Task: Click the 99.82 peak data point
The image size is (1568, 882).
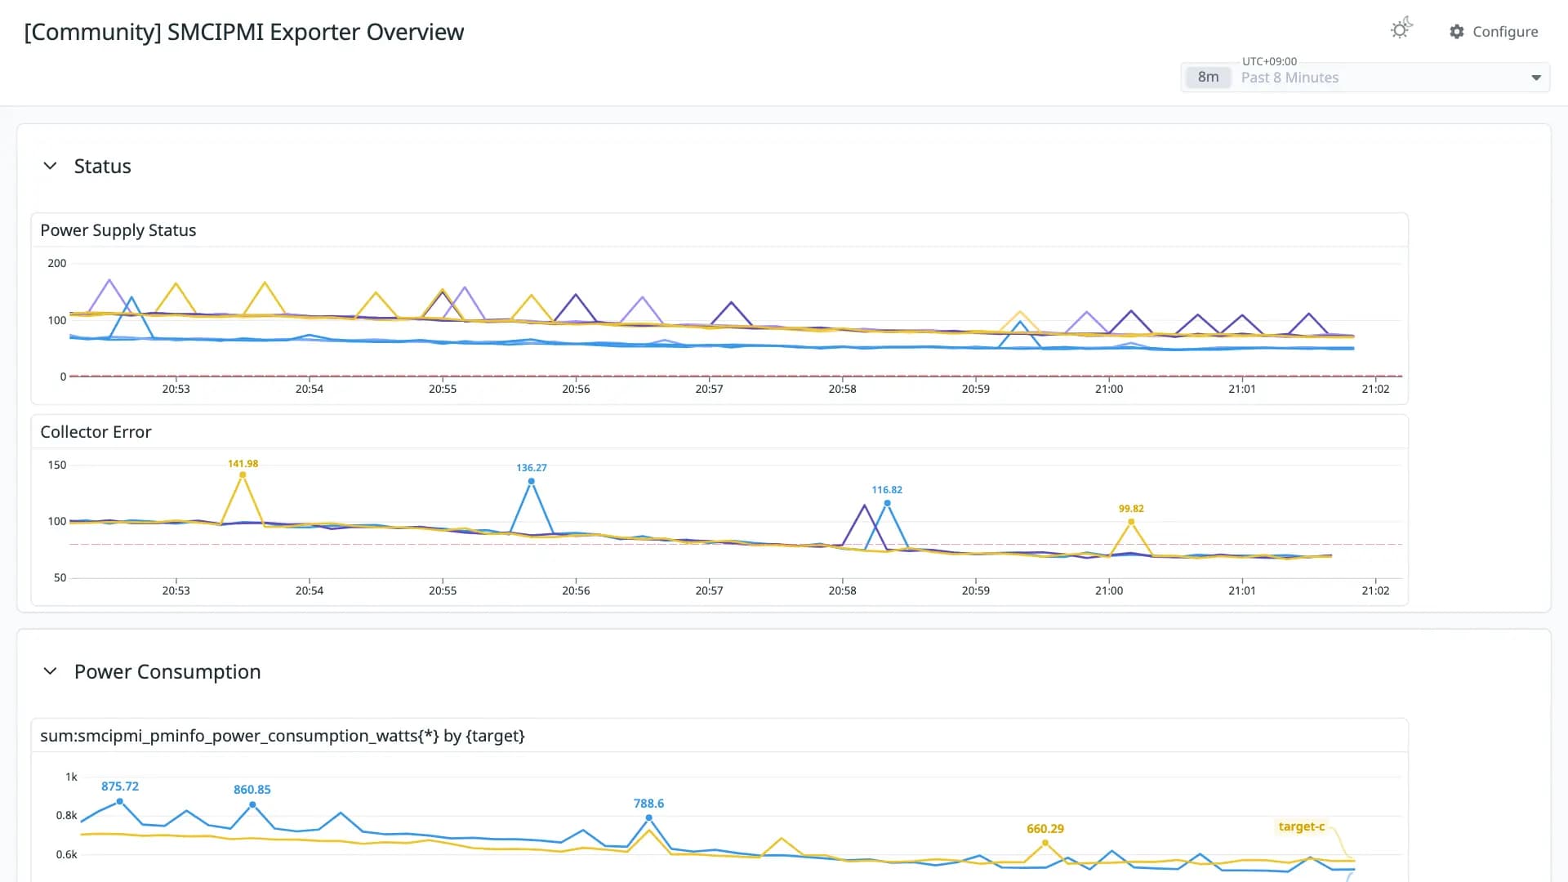Action: (1131, 522)
